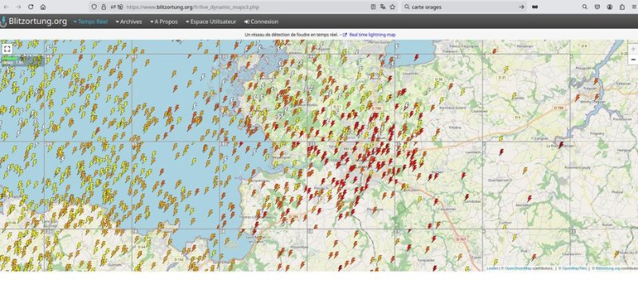Click the red lightning marker near Prat
Screen dimensions: 638x299
point(533,257)
